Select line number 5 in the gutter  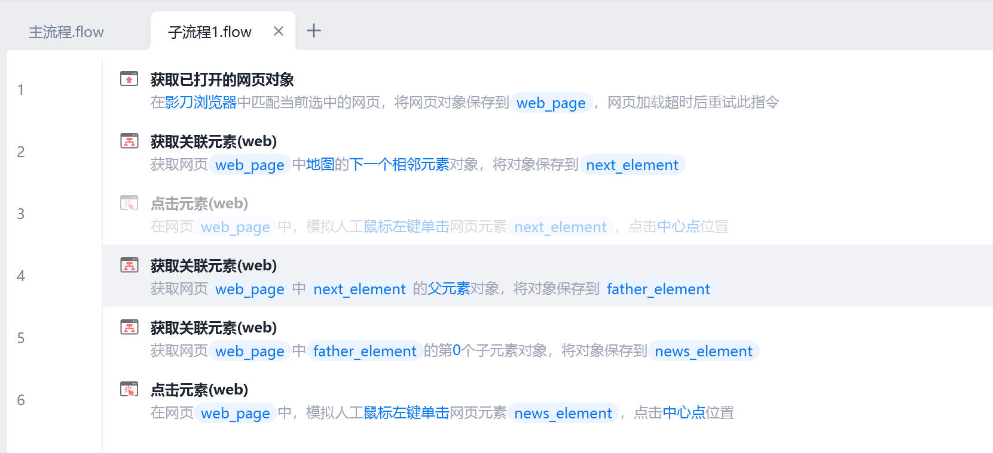[x=21, y=338]
